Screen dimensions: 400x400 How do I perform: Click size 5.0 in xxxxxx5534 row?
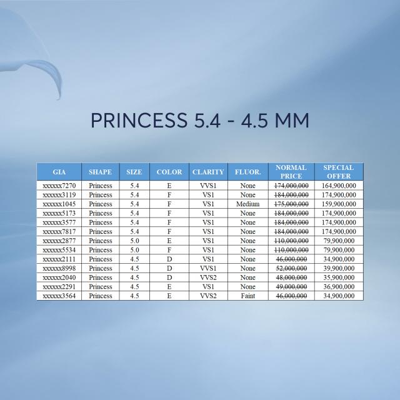click(134, 250)
